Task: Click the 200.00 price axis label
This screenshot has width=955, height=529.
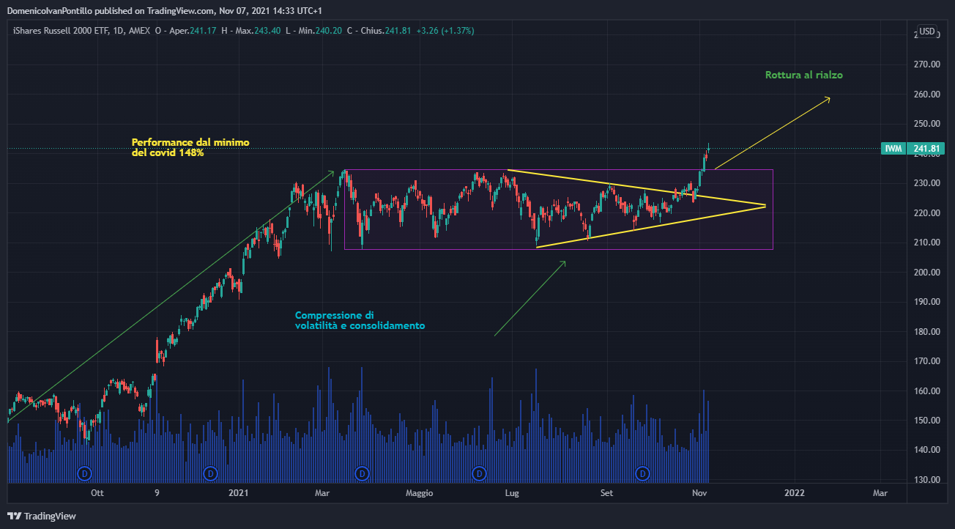Action: tap(926, 273)
